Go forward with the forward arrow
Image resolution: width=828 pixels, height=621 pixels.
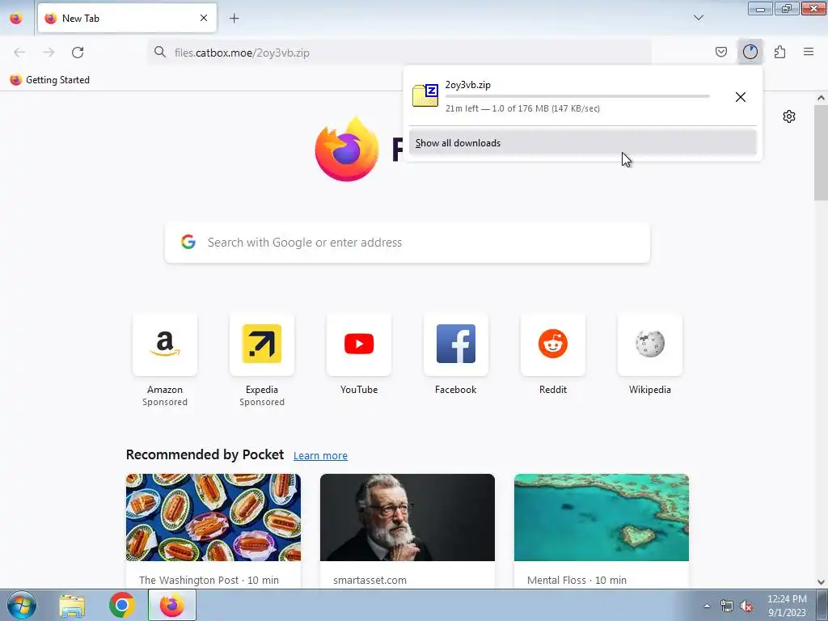pyautogui.click(x=49, y=53)
